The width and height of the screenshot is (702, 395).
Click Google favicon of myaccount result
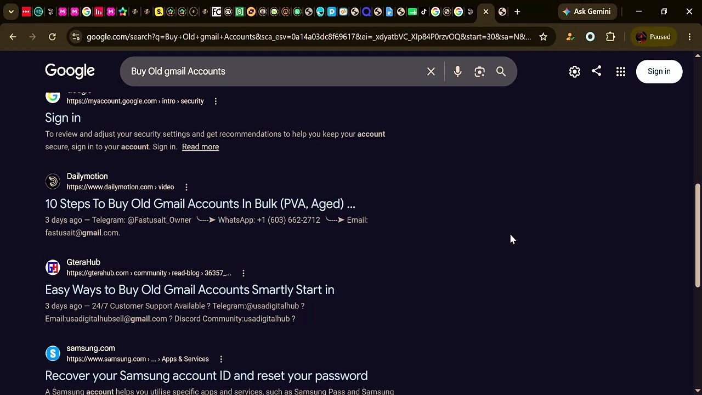click(x=53, y=97)
